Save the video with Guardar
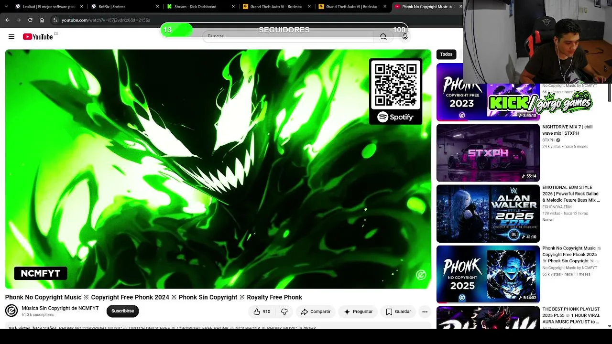Image resolution: width=612 pixels, height=344 pixels. click(398, 312)
